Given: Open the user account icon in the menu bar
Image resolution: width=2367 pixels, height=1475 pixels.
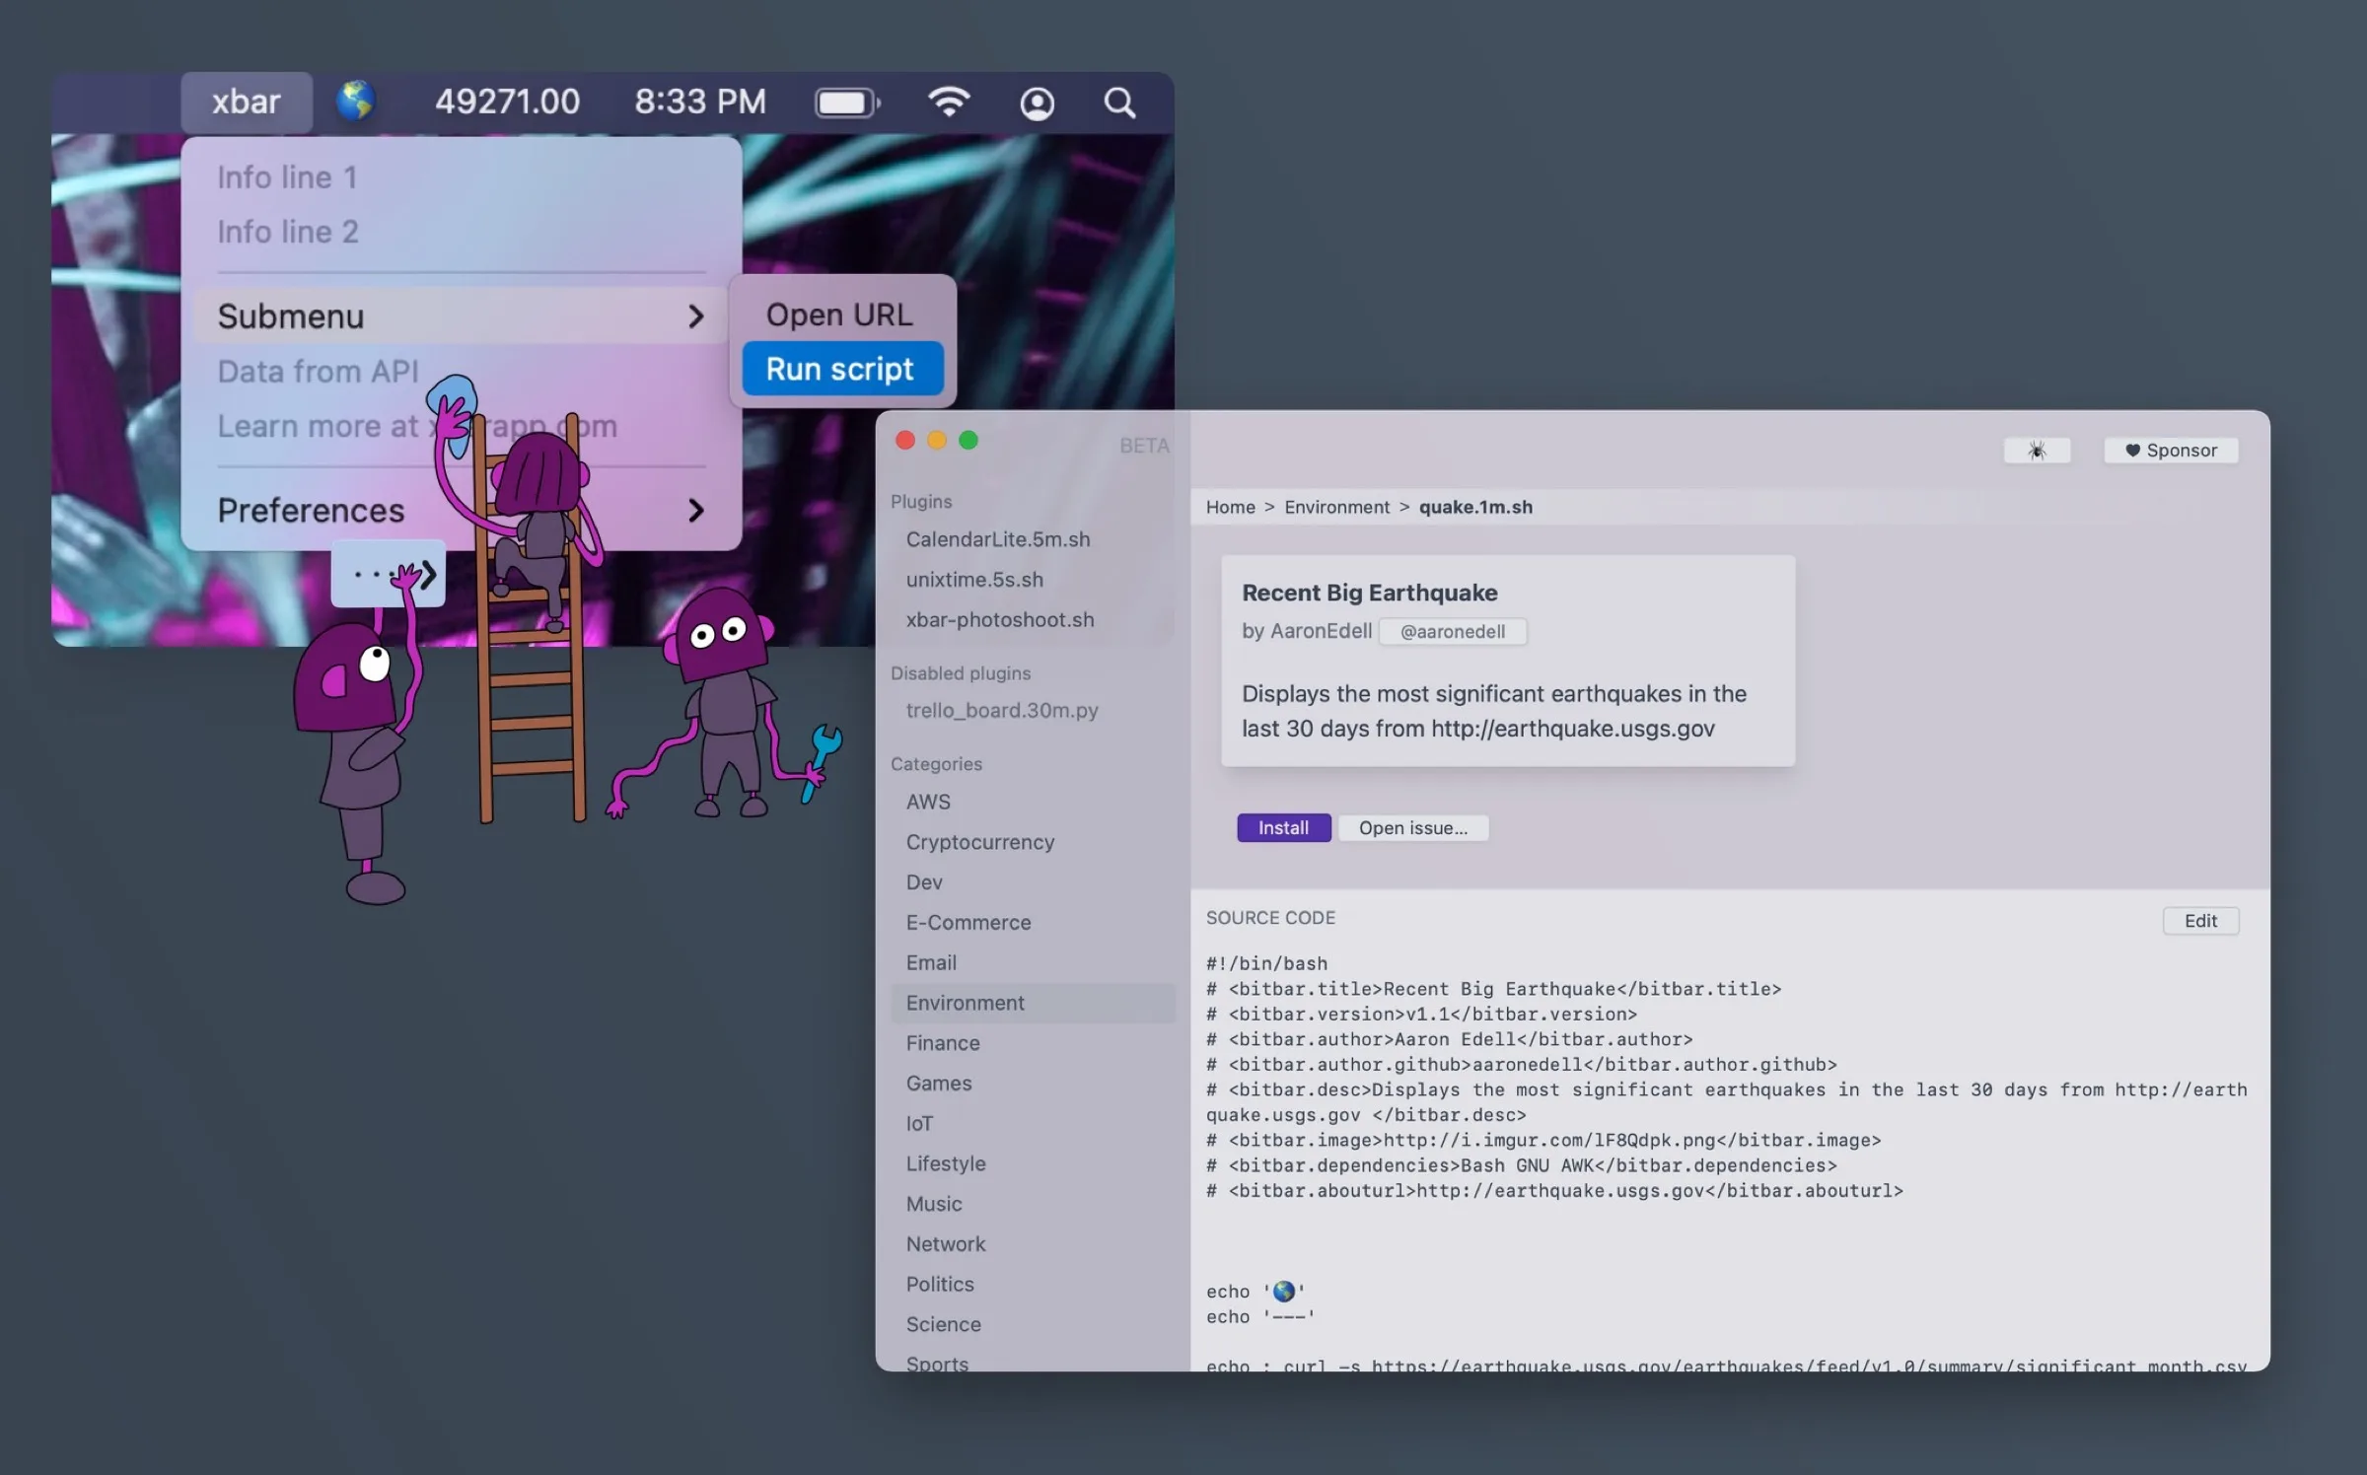Looking at the screenshot, I should [1036, 103].
